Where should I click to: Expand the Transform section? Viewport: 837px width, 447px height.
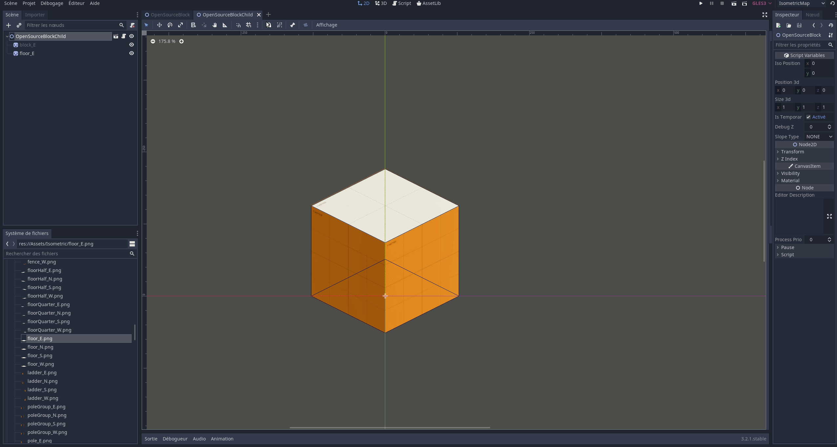pos(792,152)
